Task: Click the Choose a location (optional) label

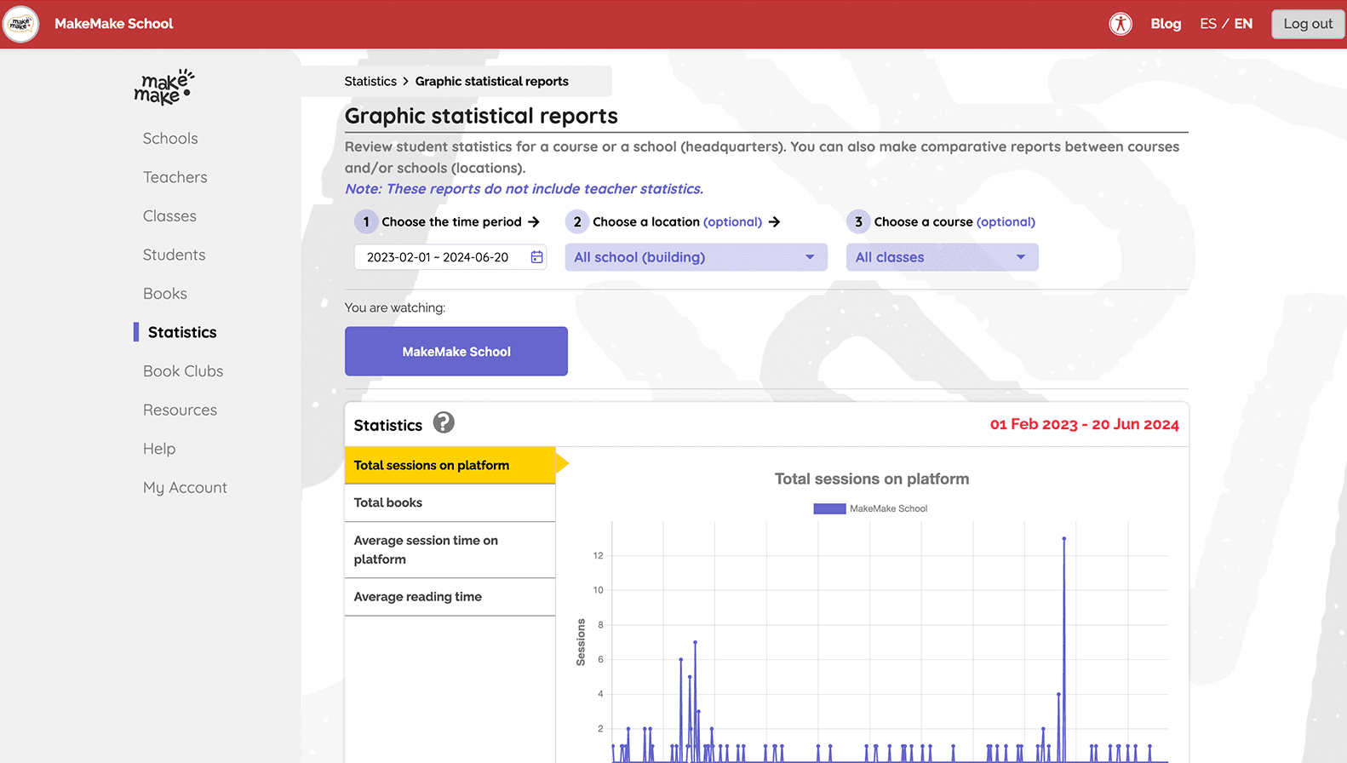Action: point(677,221)
